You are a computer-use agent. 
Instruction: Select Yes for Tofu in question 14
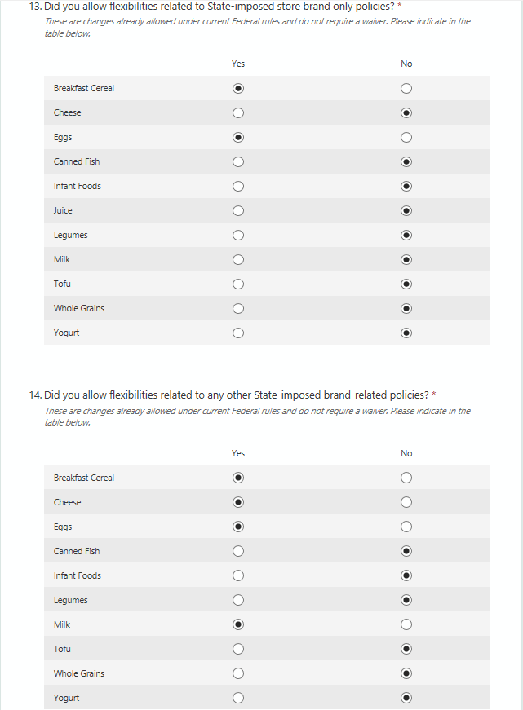[x=238, y=649]
